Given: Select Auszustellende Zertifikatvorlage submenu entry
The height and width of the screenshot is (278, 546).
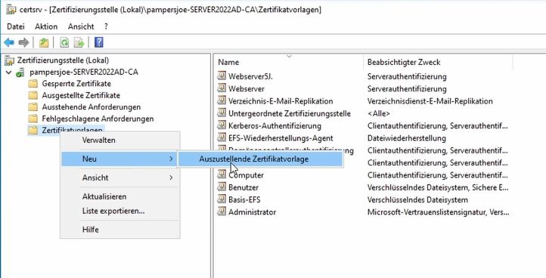Looking at the screenshot, I should pyautogui.click(x=260, y=159).
